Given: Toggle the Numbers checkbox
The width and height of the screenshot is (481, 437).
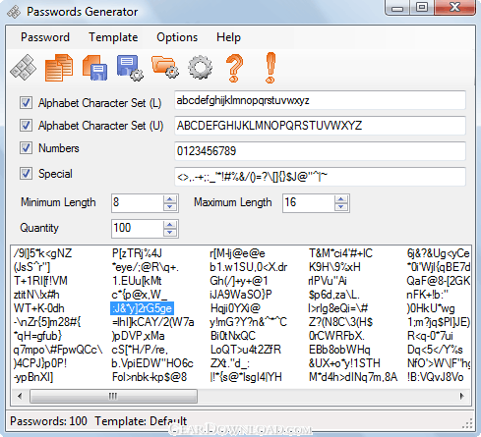Looking at the screenshot, I should click(26, 148).
